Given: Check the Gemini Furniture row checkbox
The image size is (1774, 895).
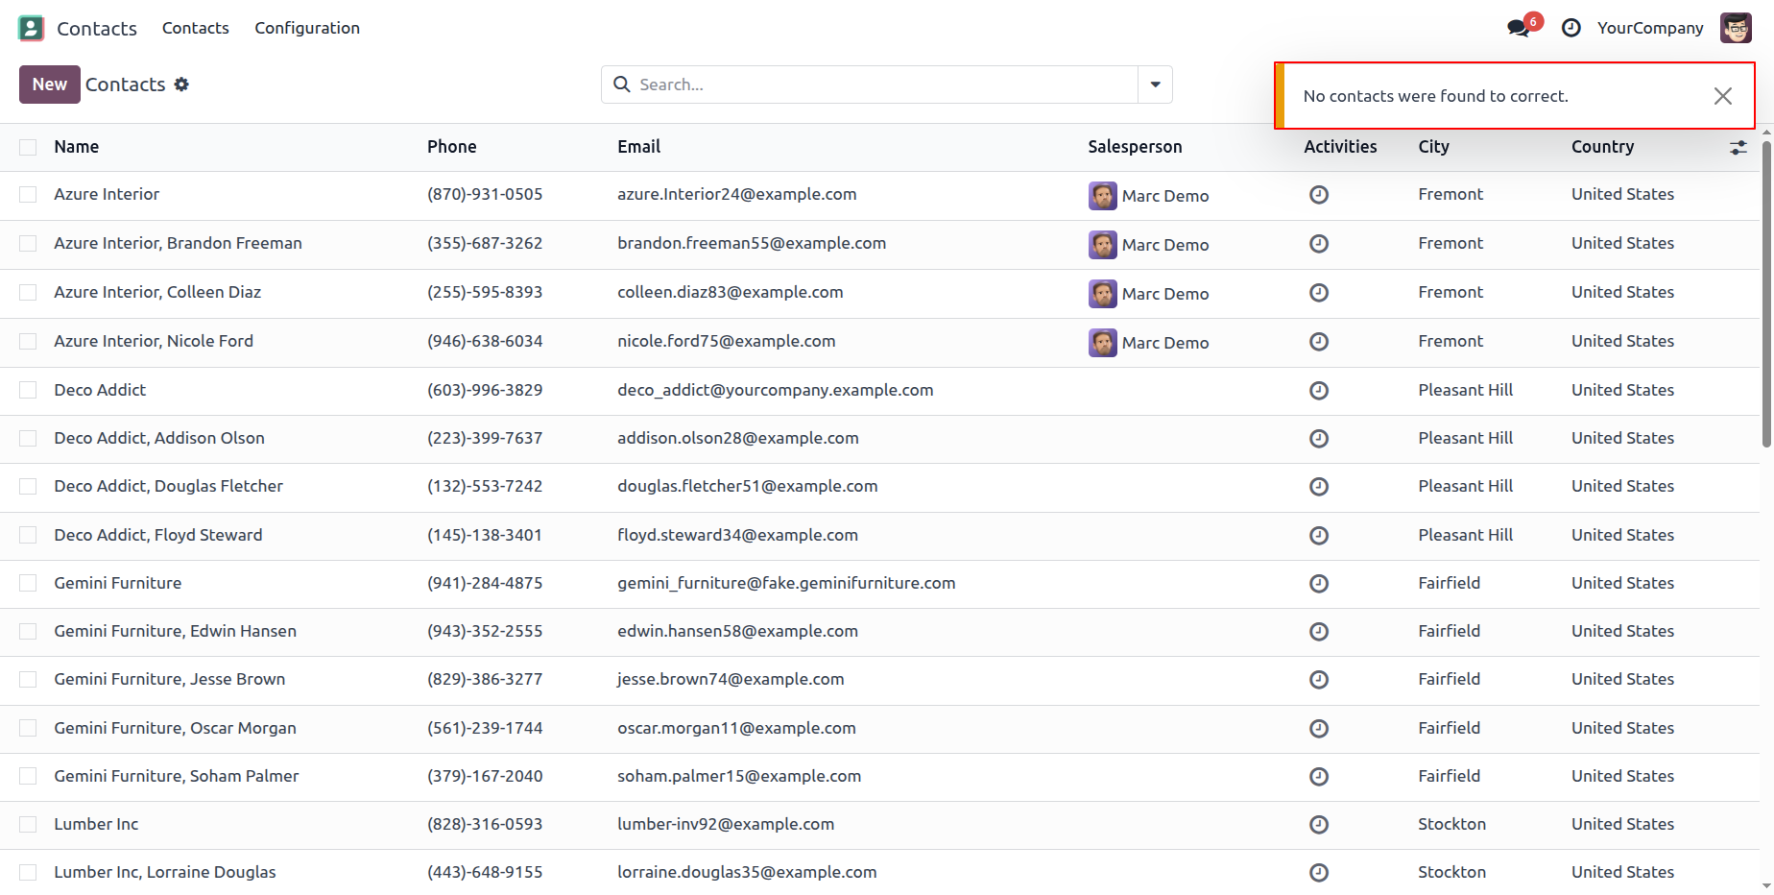Looking at the screenshot, I should tap(28, 584).
